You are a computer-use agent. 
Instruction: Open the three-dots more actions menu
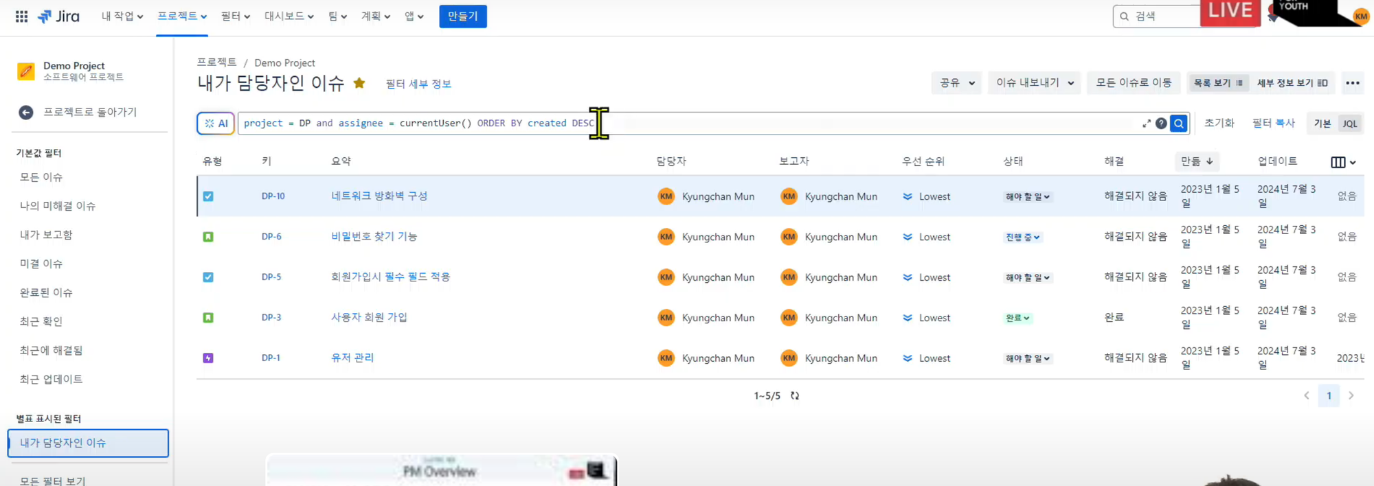click(x=1353, y=83)
